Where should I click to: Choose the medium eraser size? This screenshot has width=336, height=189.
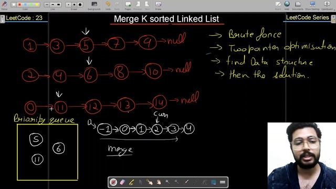[x=74, y=5]
